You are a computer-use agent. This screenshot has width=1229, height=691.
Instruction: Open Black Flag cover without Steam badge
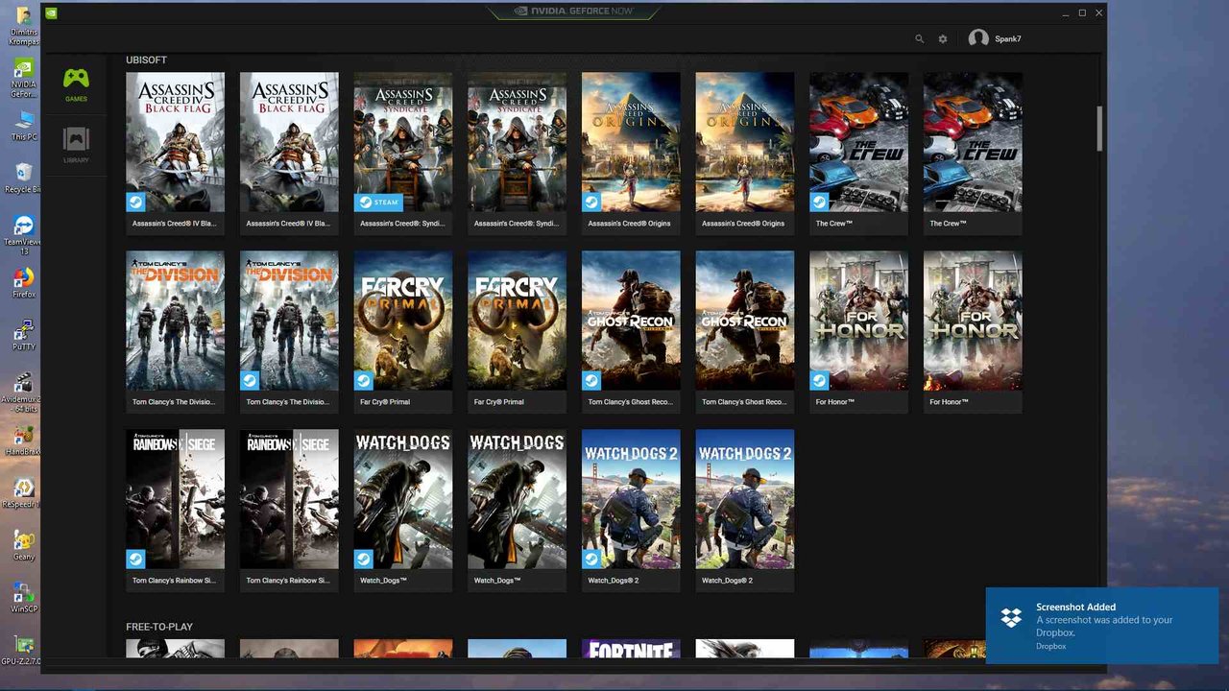point(289,142)
